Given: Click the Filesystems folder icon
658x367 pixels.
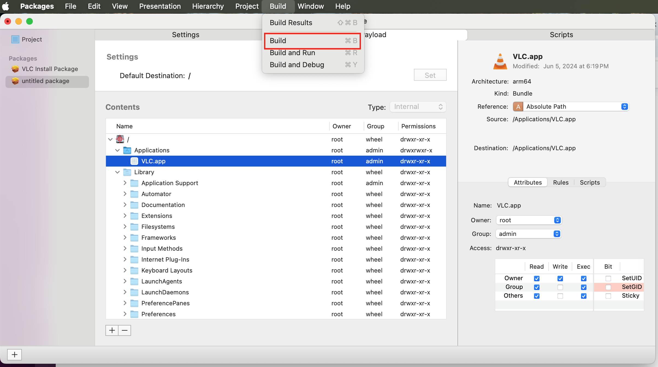Looking at the screenshot, I should [134, 227].
